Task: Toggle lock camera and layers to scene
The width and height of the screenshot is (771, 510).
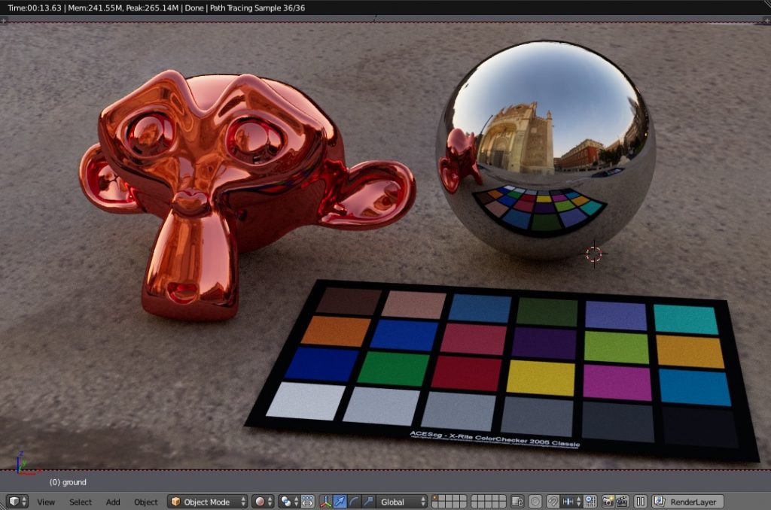Action: [517, 502]
